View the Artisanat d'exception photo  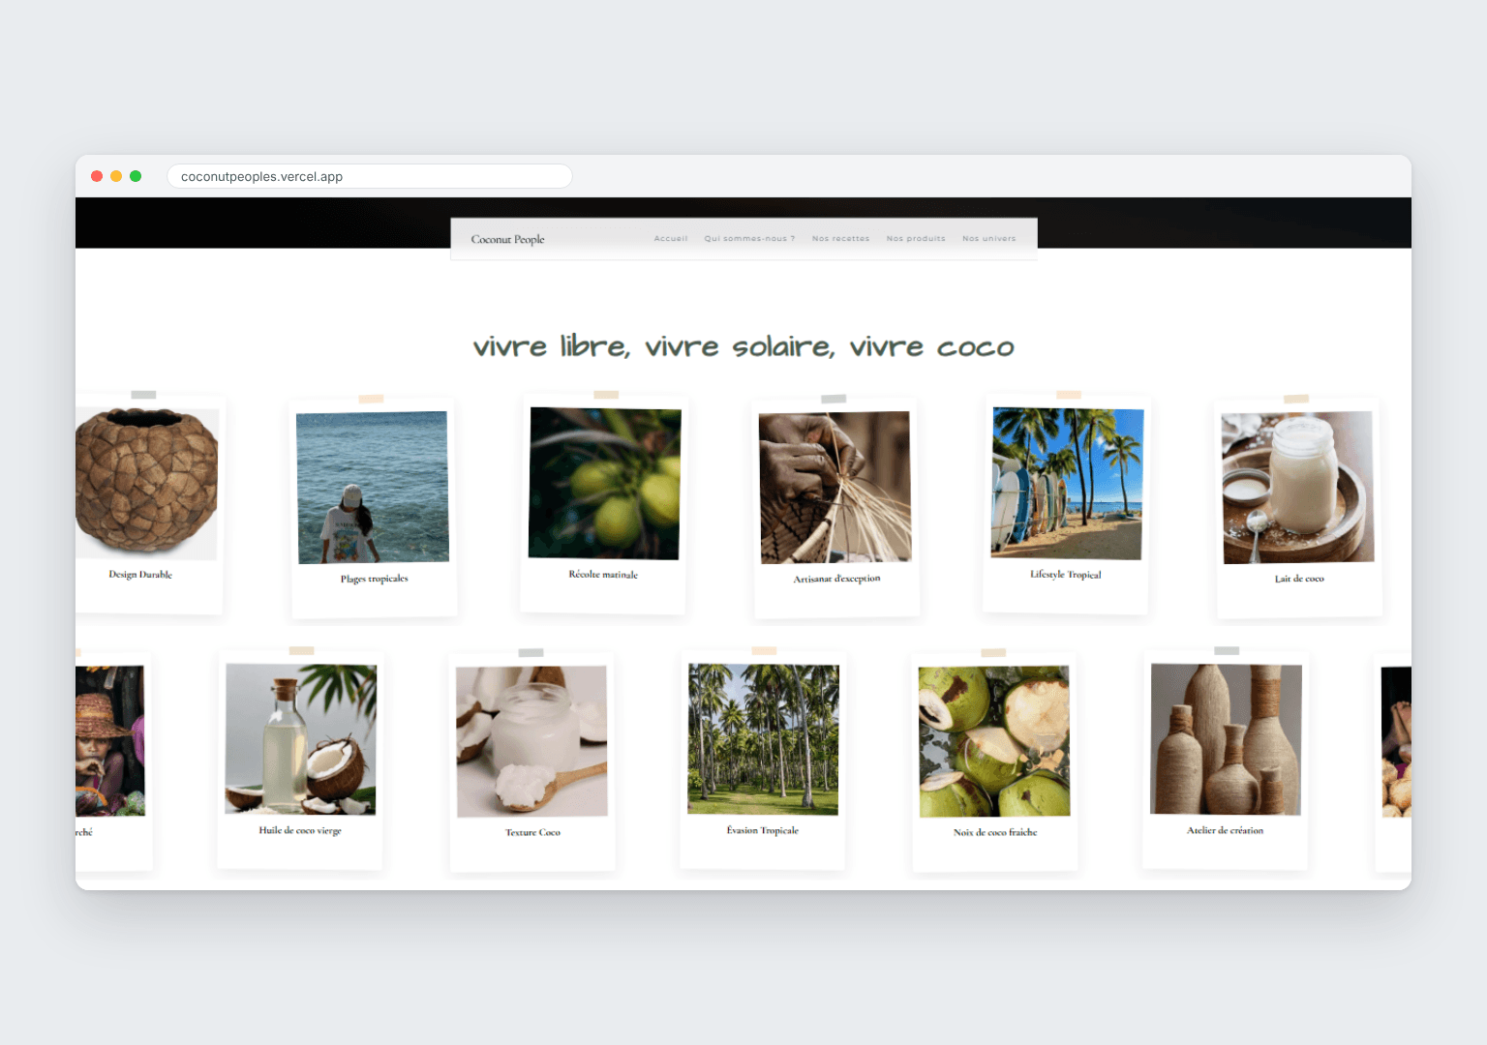click(x=835, y=487)
